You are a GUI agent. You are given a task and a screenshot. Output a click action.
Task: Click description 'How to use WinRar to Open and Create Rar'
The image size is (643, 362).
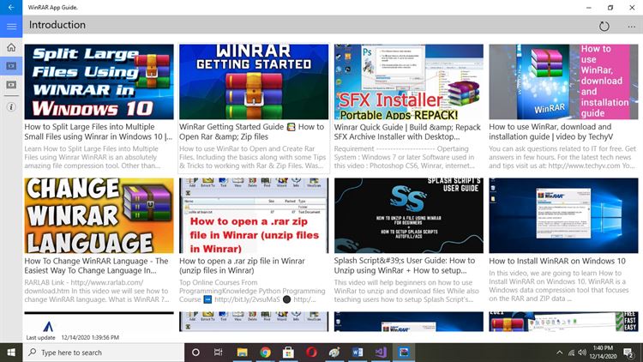click(253, 157)
